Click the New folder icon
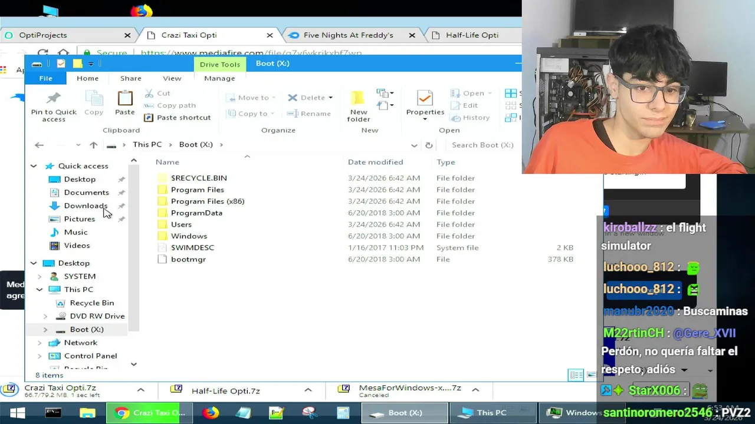This screenshot has width=755, height=424. pyautogui.click(x=357, y=98)
